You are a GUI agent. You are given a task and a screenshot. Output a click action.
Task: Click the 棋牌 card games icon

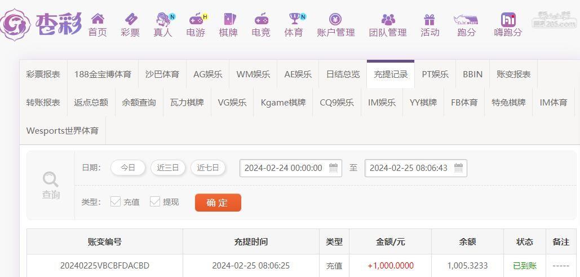(x=228, y=20)
